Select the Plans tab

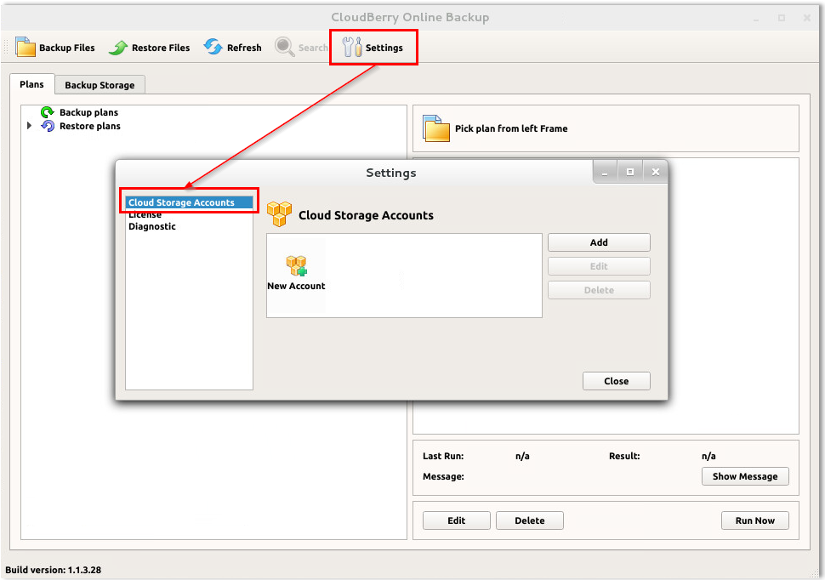pos(31,85)
